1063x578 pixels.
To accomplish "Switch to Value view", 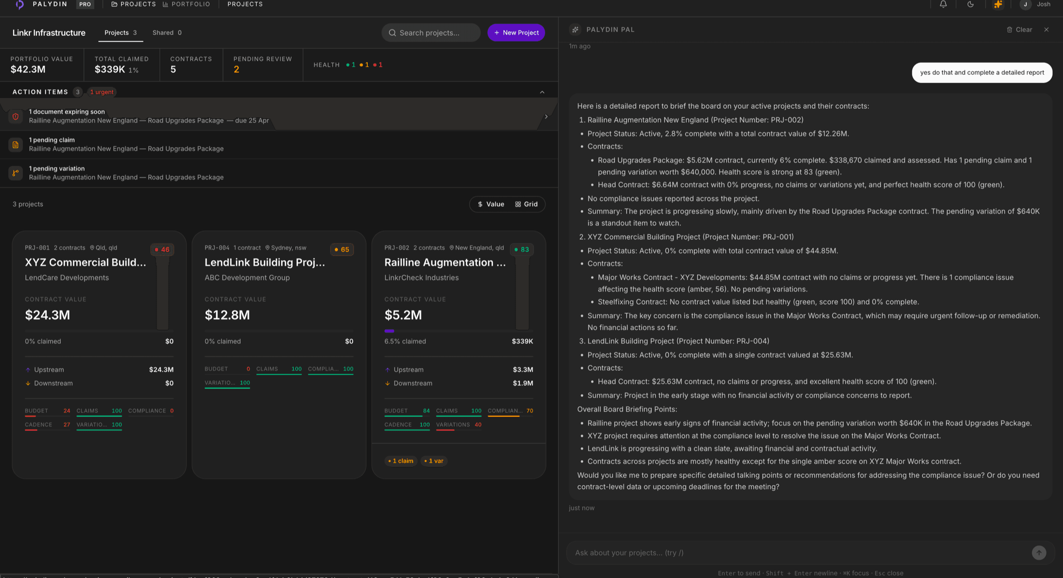I will [491, 204].
